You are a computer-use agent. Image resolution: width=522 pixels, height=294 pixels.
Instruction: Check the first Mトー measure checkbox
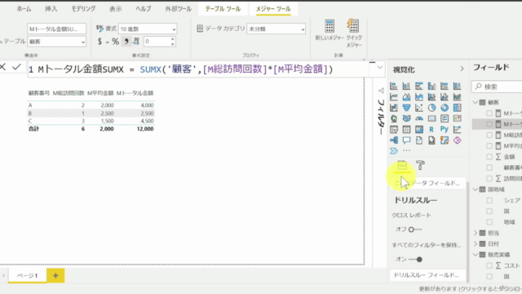(489, 114)
